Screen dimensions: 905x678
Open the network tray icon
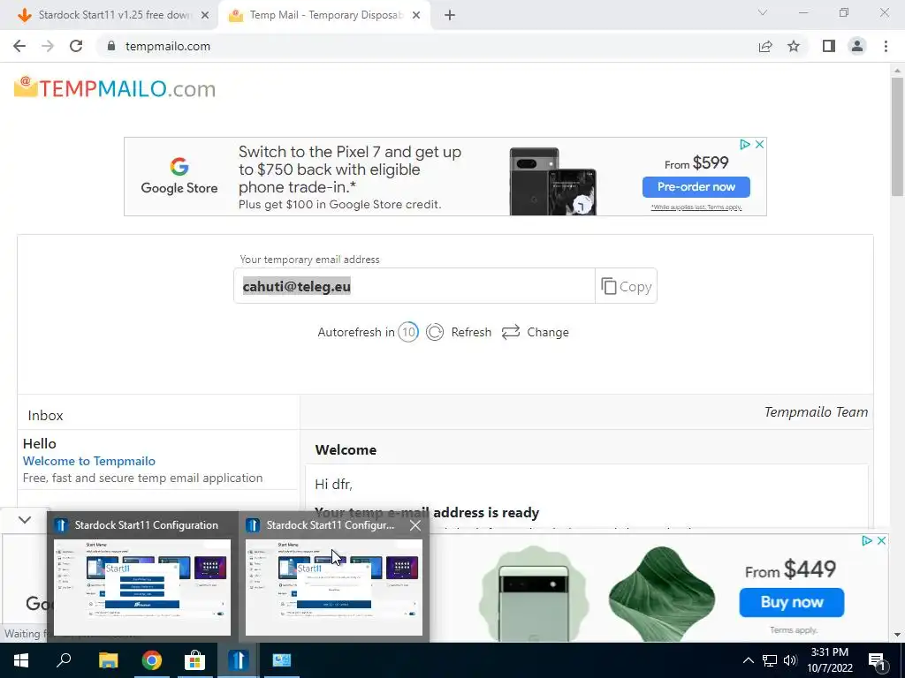point(770,660)
